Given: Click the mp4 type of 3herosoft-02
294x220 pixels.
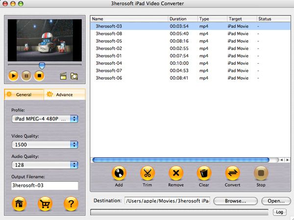Looking at the screenshot, I should (x=204, y=49).
